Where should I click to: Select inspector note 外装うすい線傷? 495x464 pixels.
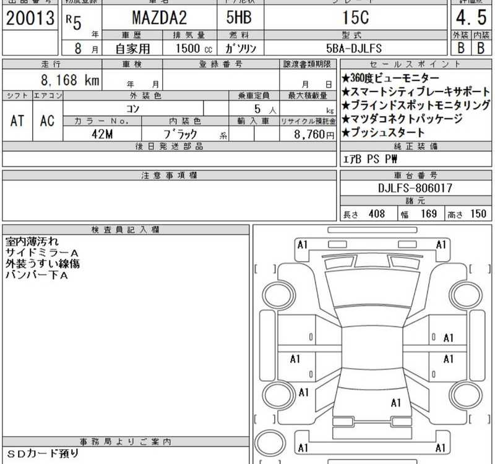coord(42,264)
